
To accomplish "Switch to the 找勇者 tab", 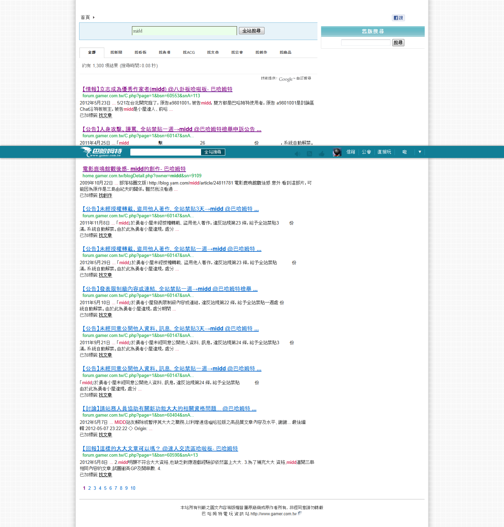I will click(164, 52).
